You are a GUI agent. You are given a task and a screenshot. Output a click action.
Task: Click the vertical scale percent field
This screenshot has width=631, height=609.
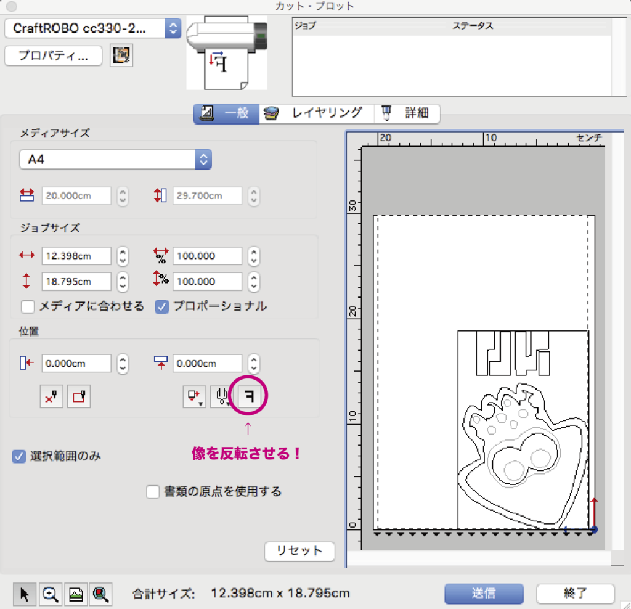pyautogui.click(x=207, y=281)
